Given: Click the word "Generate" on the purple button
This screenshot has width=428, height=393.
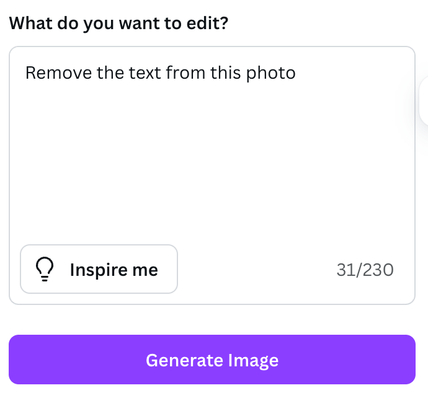Looking at the screenshot, I should point(184,360).
